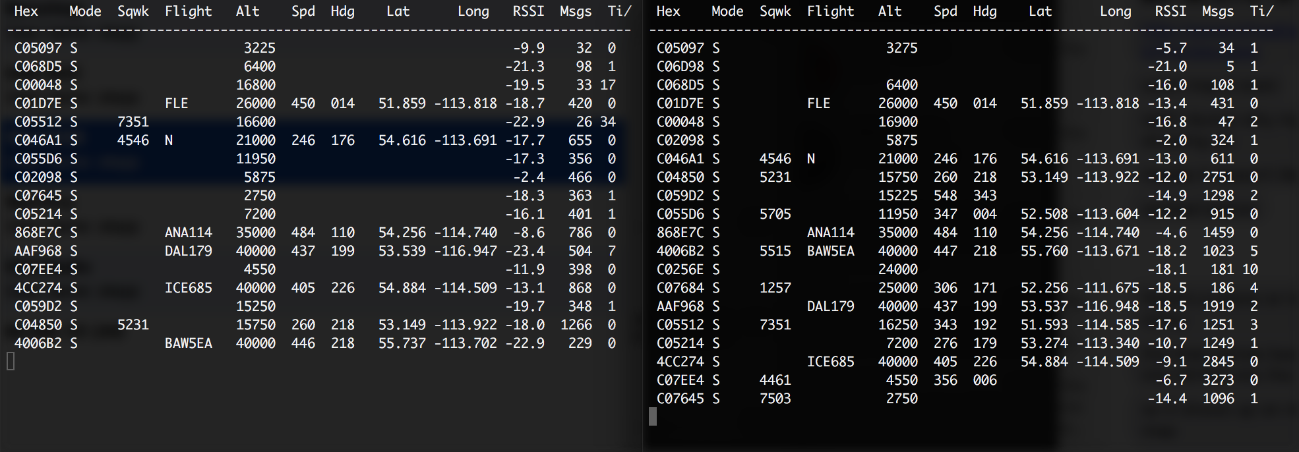Click RSSI -2.4 in the left terminal
Viewport: 1299px width, 452px height.
[x=529, y=177]
